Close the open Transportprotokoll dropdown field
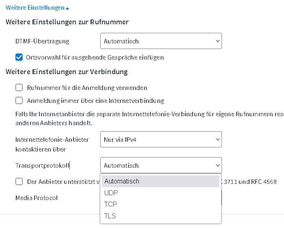The height and width of the screenshot is (228, 284). point(161,165)
